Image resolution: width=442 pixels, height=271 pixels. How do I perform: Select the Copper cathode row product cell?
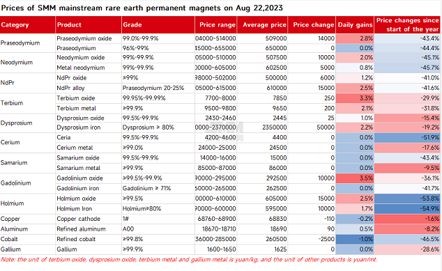tap(89, 219)
